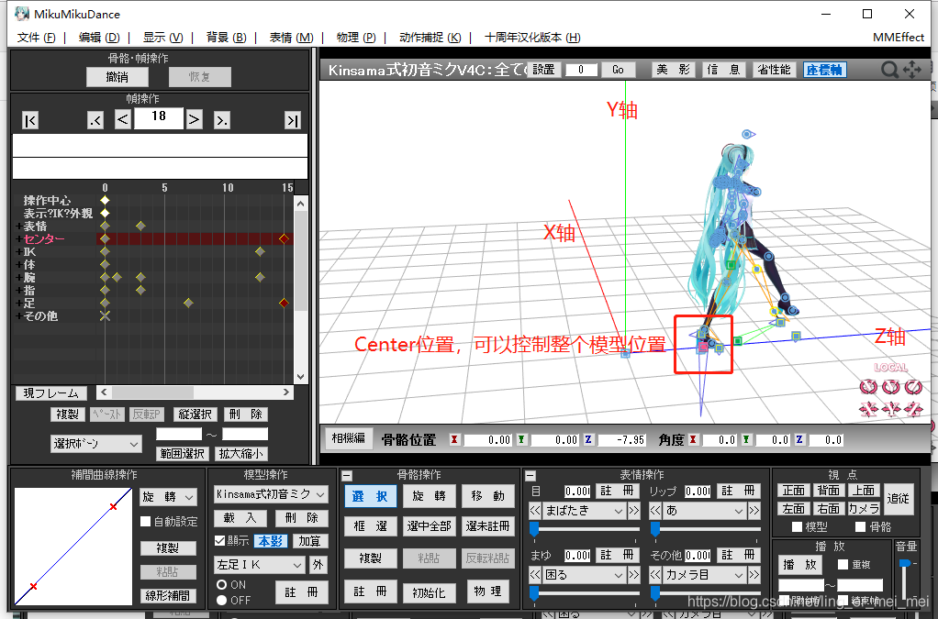This screenshot has height=619, width=938.
Task: Open the 選択ボーン dropdown
Action: coord(96,443)
